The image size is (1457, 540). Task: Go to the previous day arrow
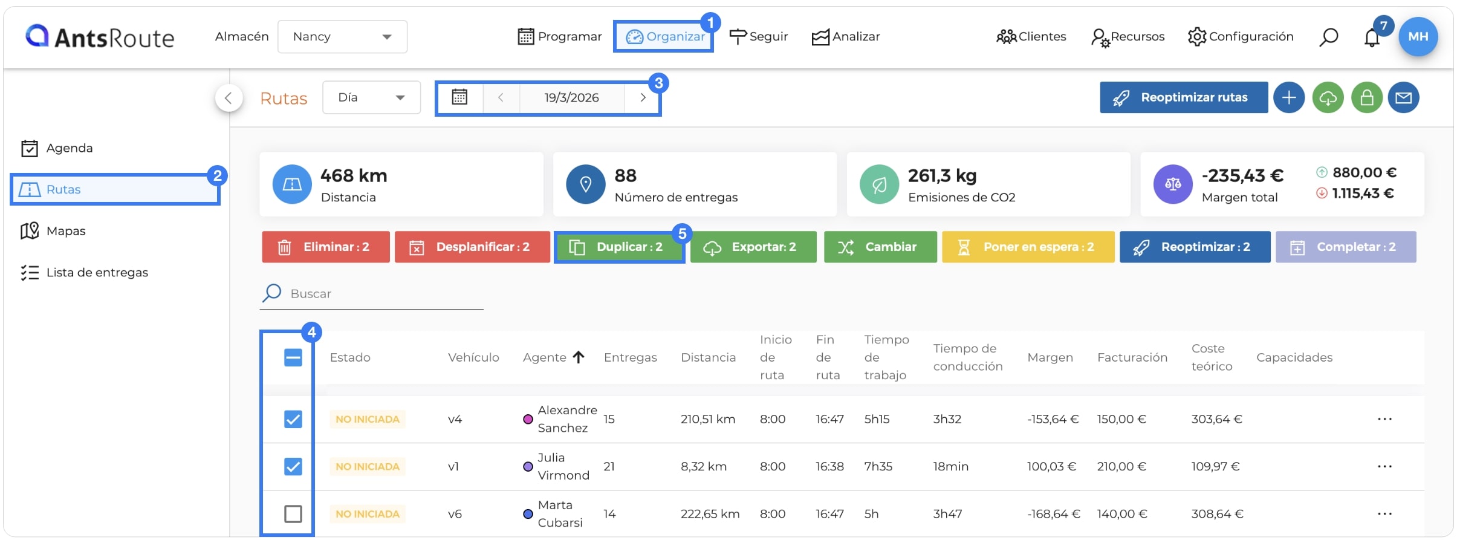click(x=501, y=97)
